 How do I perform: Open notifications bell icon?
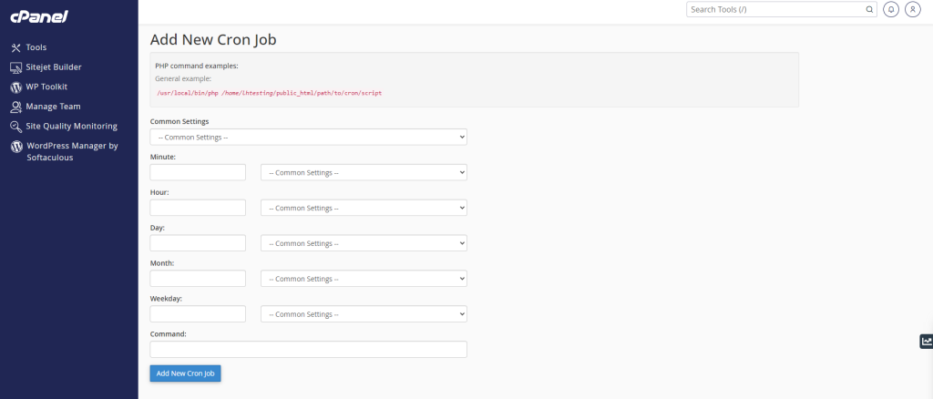coord(891,10)
